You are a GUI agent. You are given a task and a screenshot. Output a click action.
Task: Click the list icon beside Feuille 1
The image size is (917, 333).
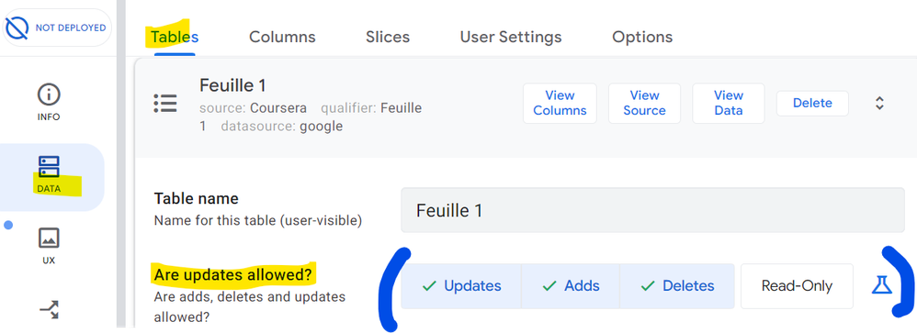(165, 104)
